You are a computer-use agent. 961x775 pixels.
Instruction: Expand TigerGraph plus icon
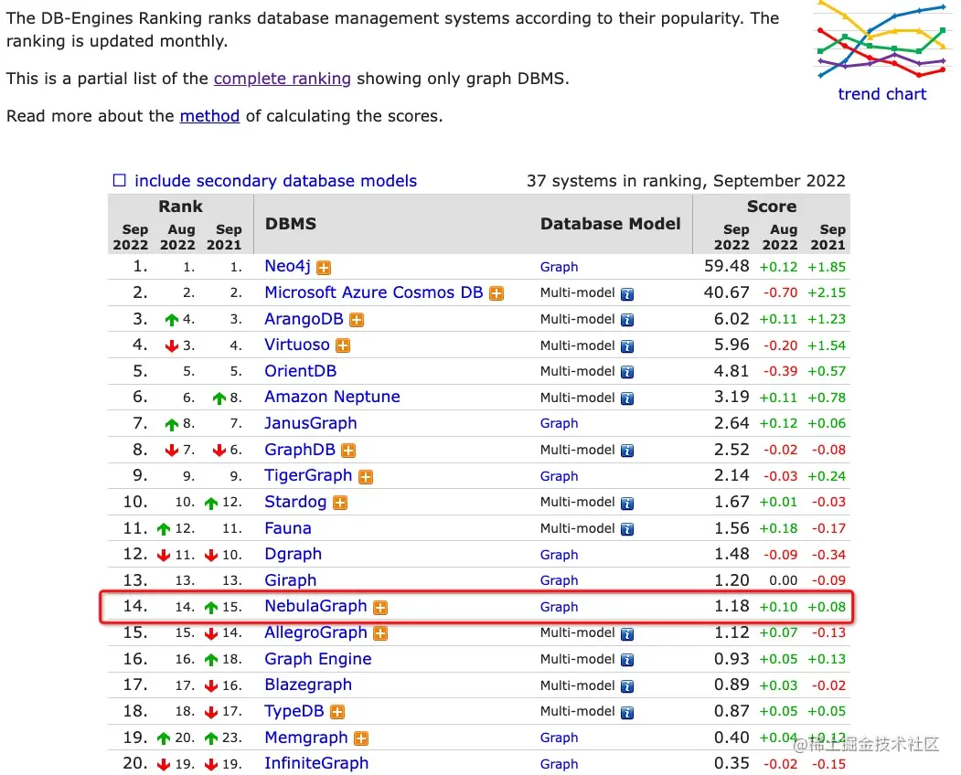tap(365, 477)
